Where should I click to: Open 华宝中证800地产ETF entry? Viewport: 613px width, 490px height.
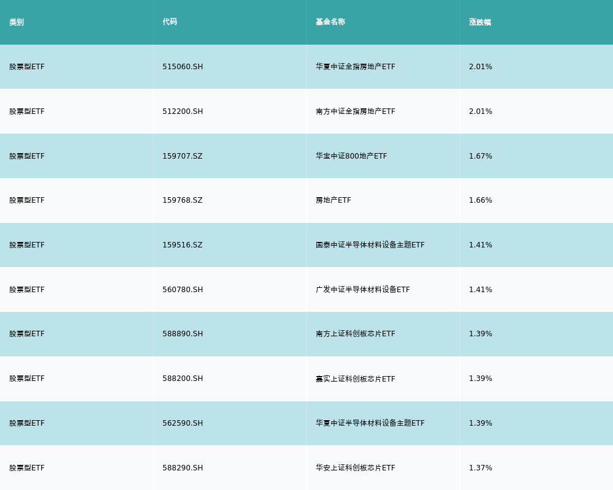(351, 156)
